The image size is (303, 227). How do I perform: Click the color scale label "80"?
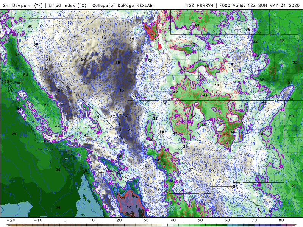281,220
